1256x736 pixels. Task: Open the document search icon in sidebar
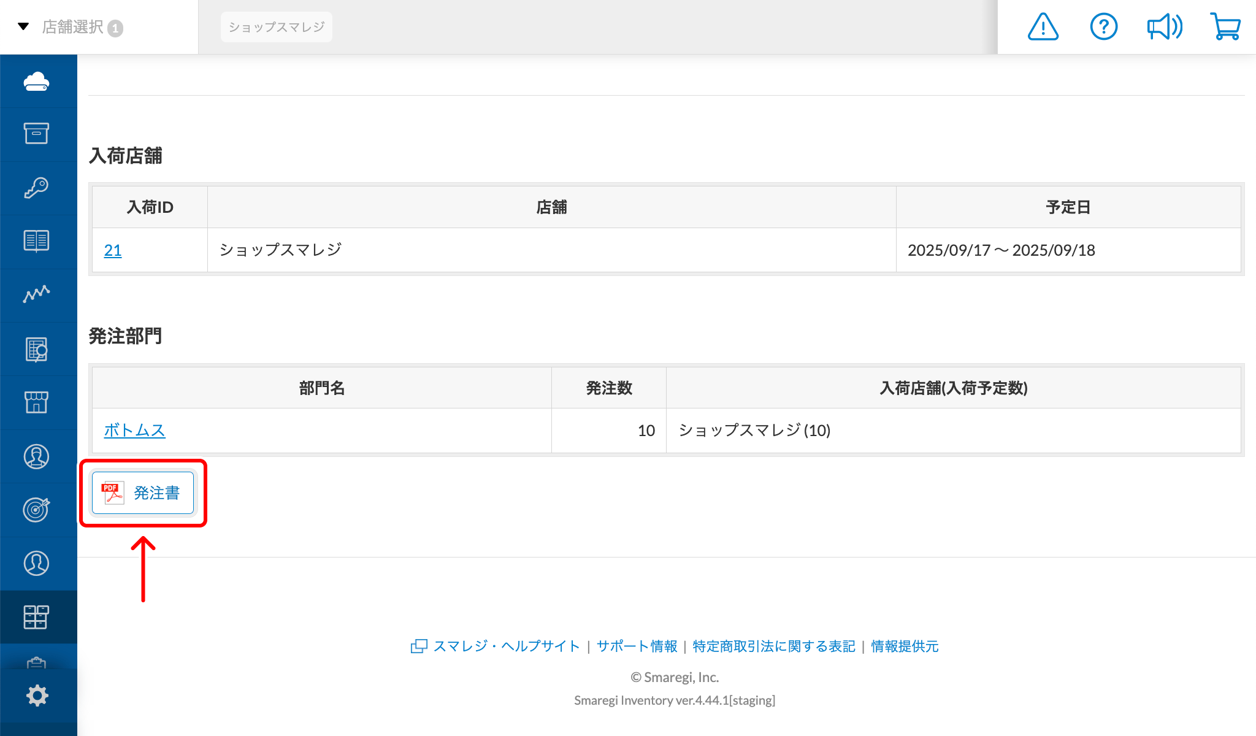(x=38, y=348)
